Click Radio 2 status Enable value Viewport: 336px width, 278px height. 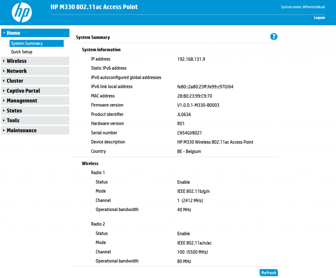[183, 234]
